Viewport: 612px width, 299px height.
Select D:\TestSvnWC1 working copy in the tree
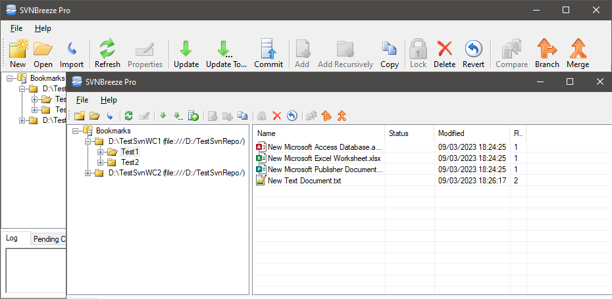[176, 141]
